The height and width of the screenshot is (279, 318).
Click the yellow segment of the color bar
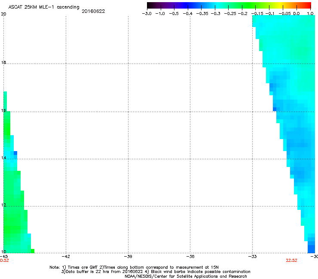280,5
